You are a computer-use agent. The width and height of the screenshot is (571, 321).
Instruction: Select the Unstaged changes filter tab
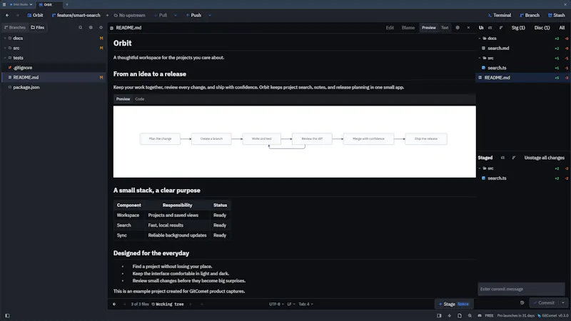481,28
